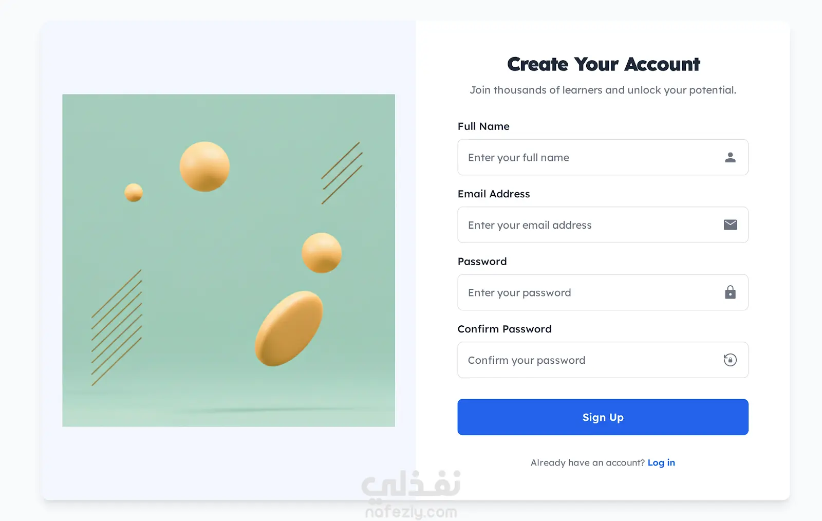The height and width of the screenshot is (521, 822).
Task: Focus the "Enter your full name" input
Action: [x=586, y=157]
